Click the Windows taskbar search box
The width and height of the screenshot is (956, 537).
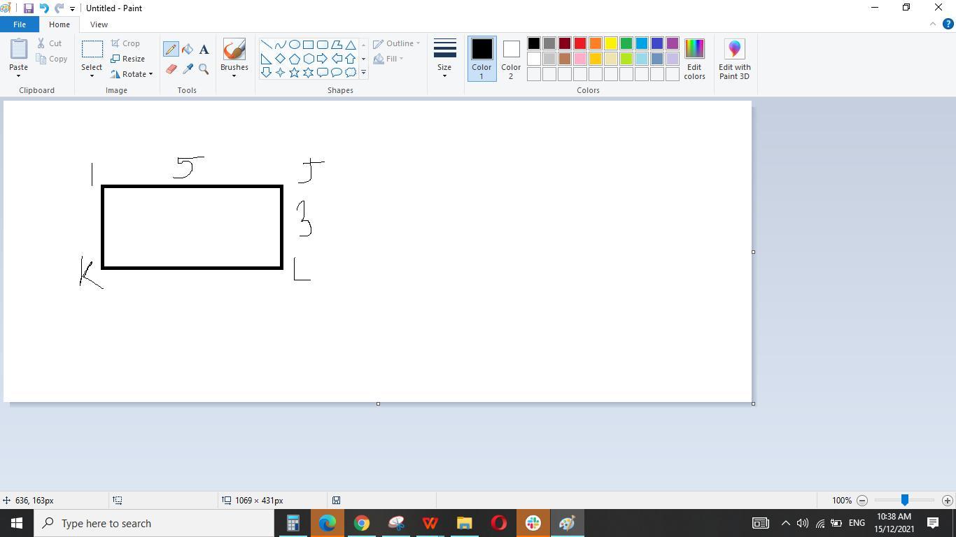coord(155,523)
